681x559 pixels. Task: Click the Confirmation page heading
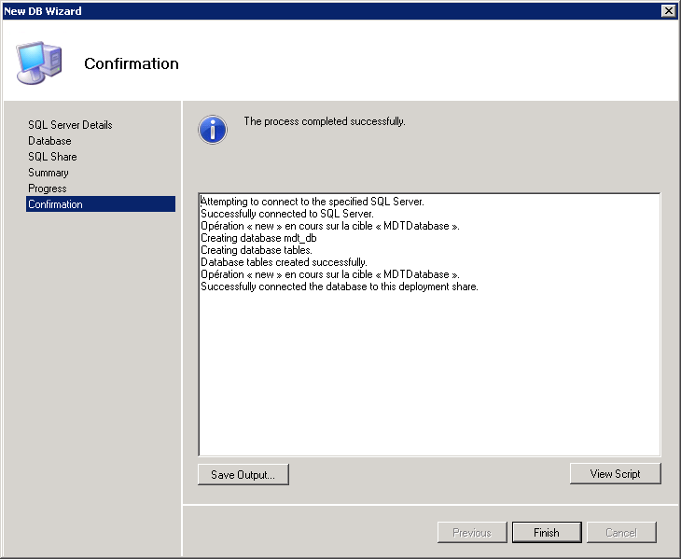132,63
